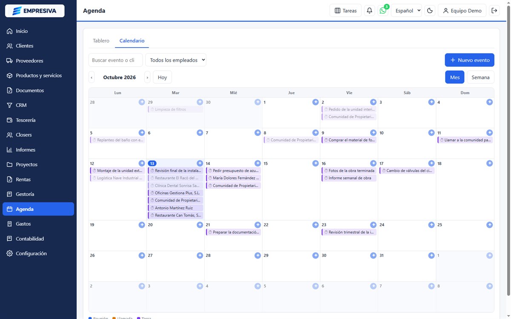Go to Tesorería in the sidebar

pyautogui.click(x=38, y=120)
